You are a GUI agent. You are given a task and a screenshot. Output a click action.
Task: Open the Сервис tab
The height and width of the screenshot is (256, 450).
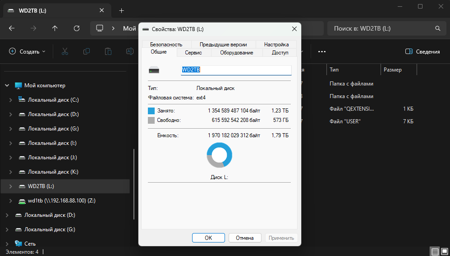pyautogui.click(x=193, y=53)
